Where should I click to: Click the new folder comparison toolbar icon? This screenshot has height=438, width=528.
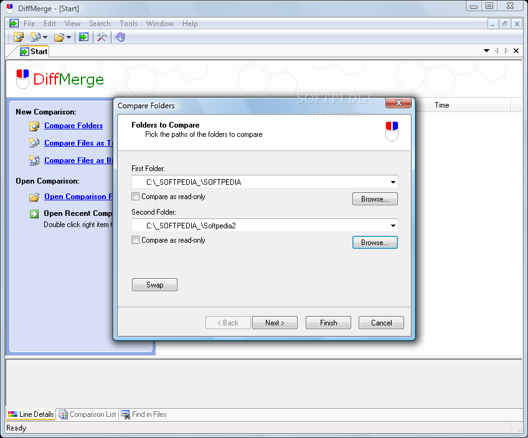coord(19,37)
